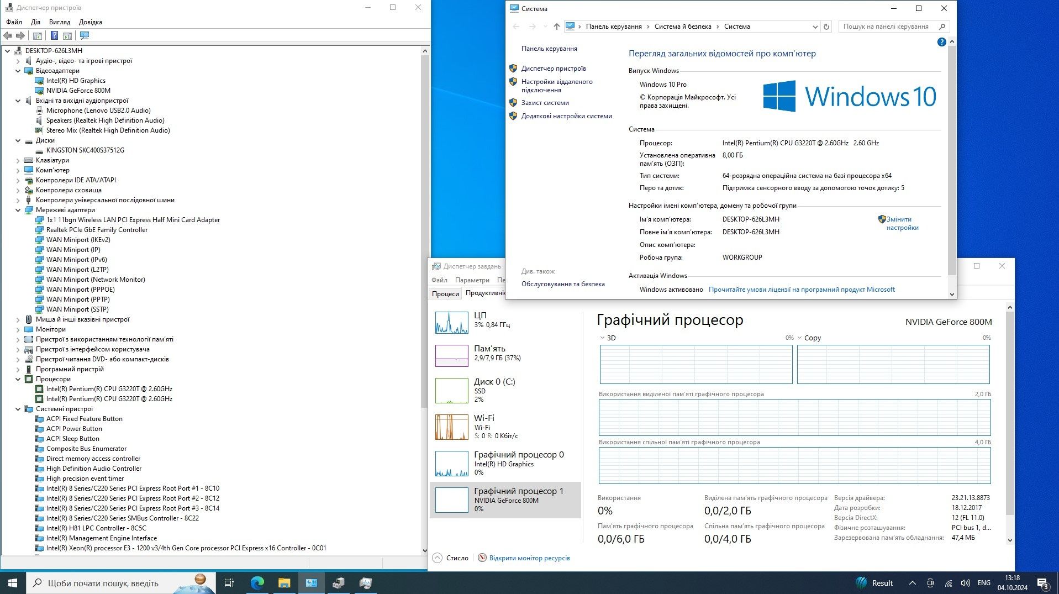Image resolution: width=1059 pixels, height=594 pixels.
Task: Click Панель керування breadcrumb
Action: point(614,27)
